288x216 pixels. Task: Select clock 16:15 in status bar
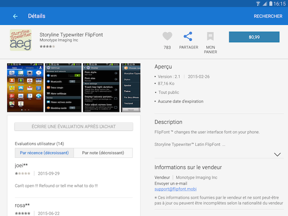point(279,4)
